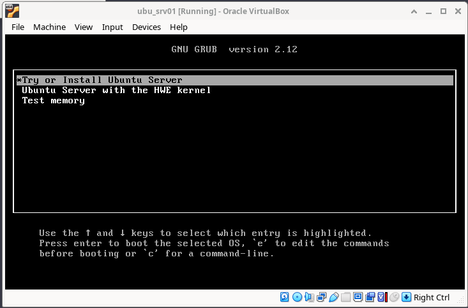The height and width of the screenshot is (308, 468).
Task: Click the hard disk activity indicator
Action: [285, 297]
